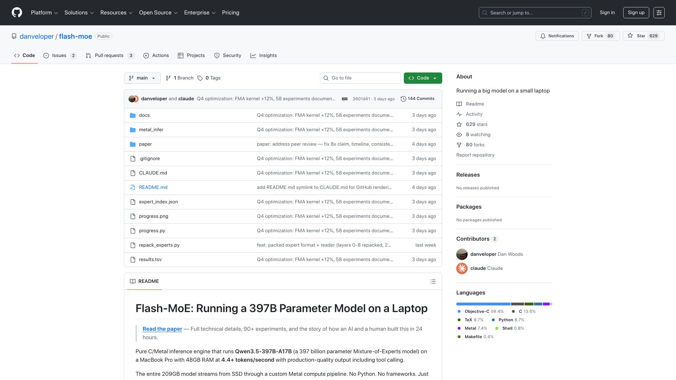Click the Notifications bell button
The image size is (676, 380).
(557, 36)
